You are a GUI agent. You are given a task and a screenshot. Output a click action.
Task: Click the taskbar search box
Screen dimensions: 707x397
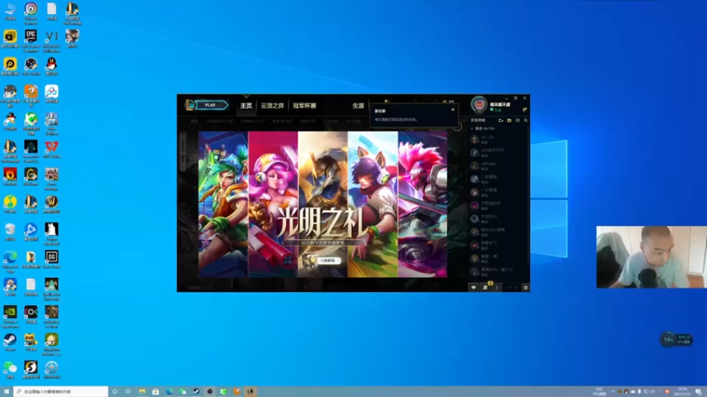click(61, 392)
